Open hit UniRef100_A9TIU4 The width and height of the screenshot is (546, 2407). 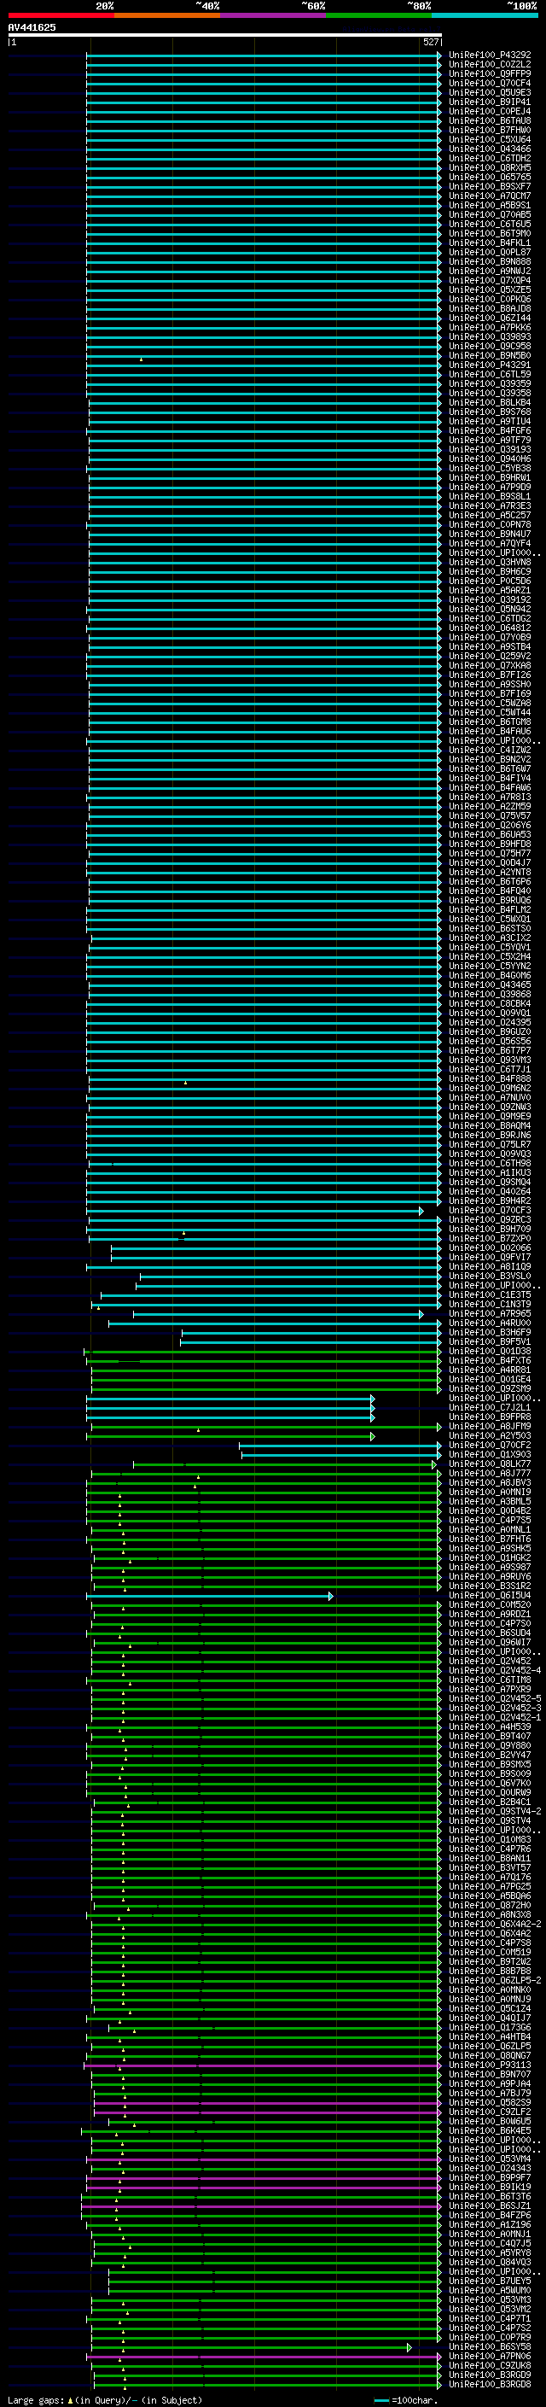click(489, 422)
